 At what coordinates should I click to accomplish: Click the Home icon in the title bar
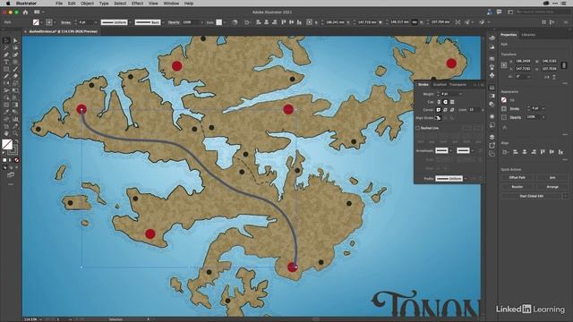point(25,12)
